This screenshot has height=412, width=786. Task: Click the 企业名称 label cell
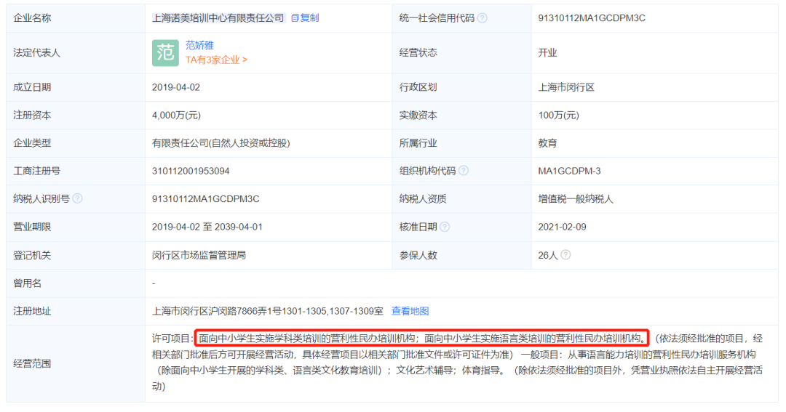76,18
